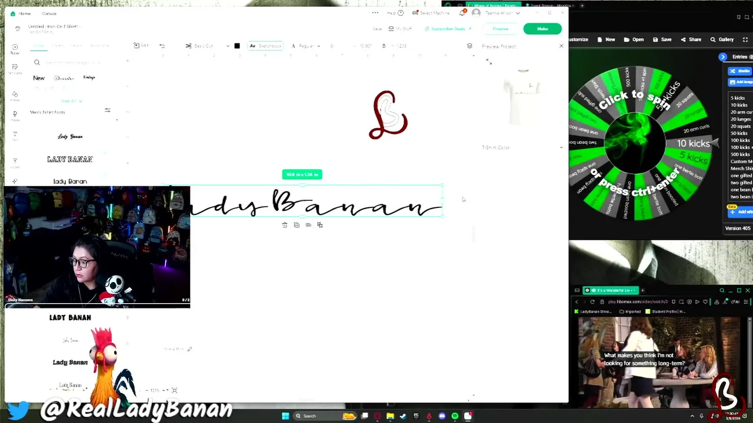Screen dimensions: 753x423
Task: Open the Templates panel from sidebar
Action: (15, 69)
